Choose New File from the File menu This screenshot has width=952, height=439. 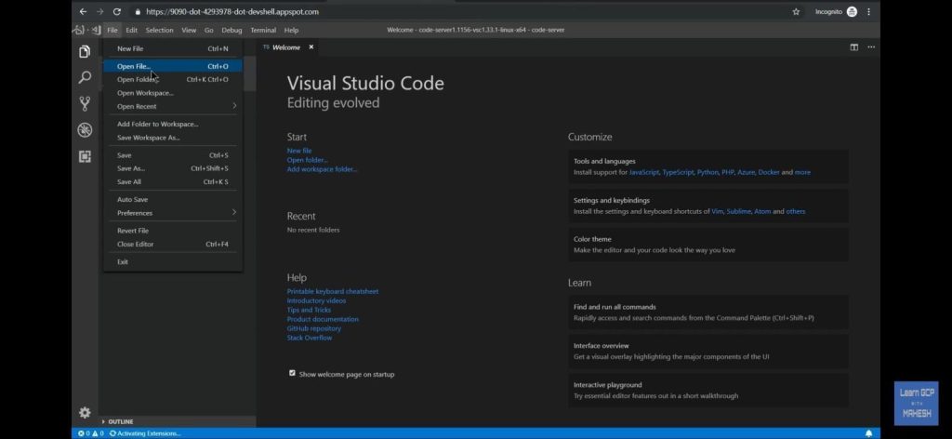173,48
